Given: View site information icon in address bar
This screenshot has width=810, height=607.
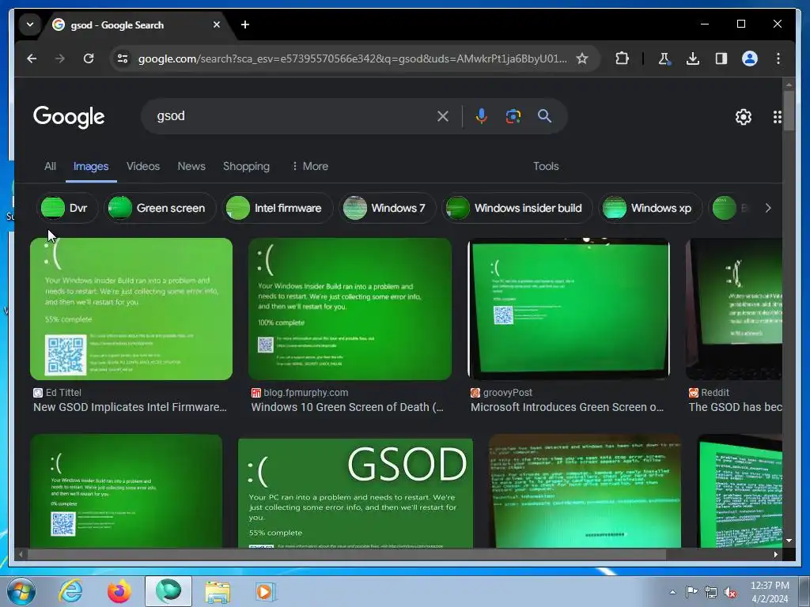Looking at the screenshot, I should [123, 58].
